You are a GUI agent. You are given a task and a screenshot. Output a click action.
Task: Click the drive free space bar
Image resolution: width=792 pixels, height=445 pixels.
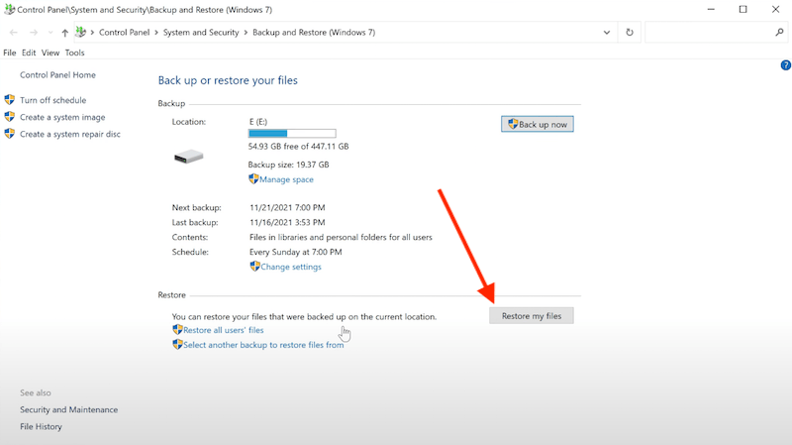pyautogui.click(x=292, y=134)
